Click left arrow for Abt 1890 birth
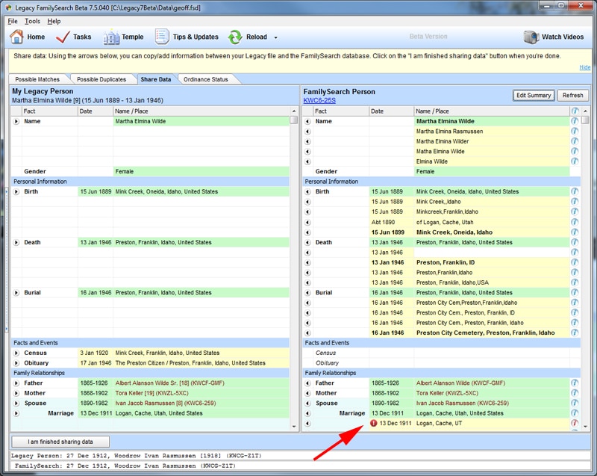This screenshot has height=476, width=597. (307, 222)
